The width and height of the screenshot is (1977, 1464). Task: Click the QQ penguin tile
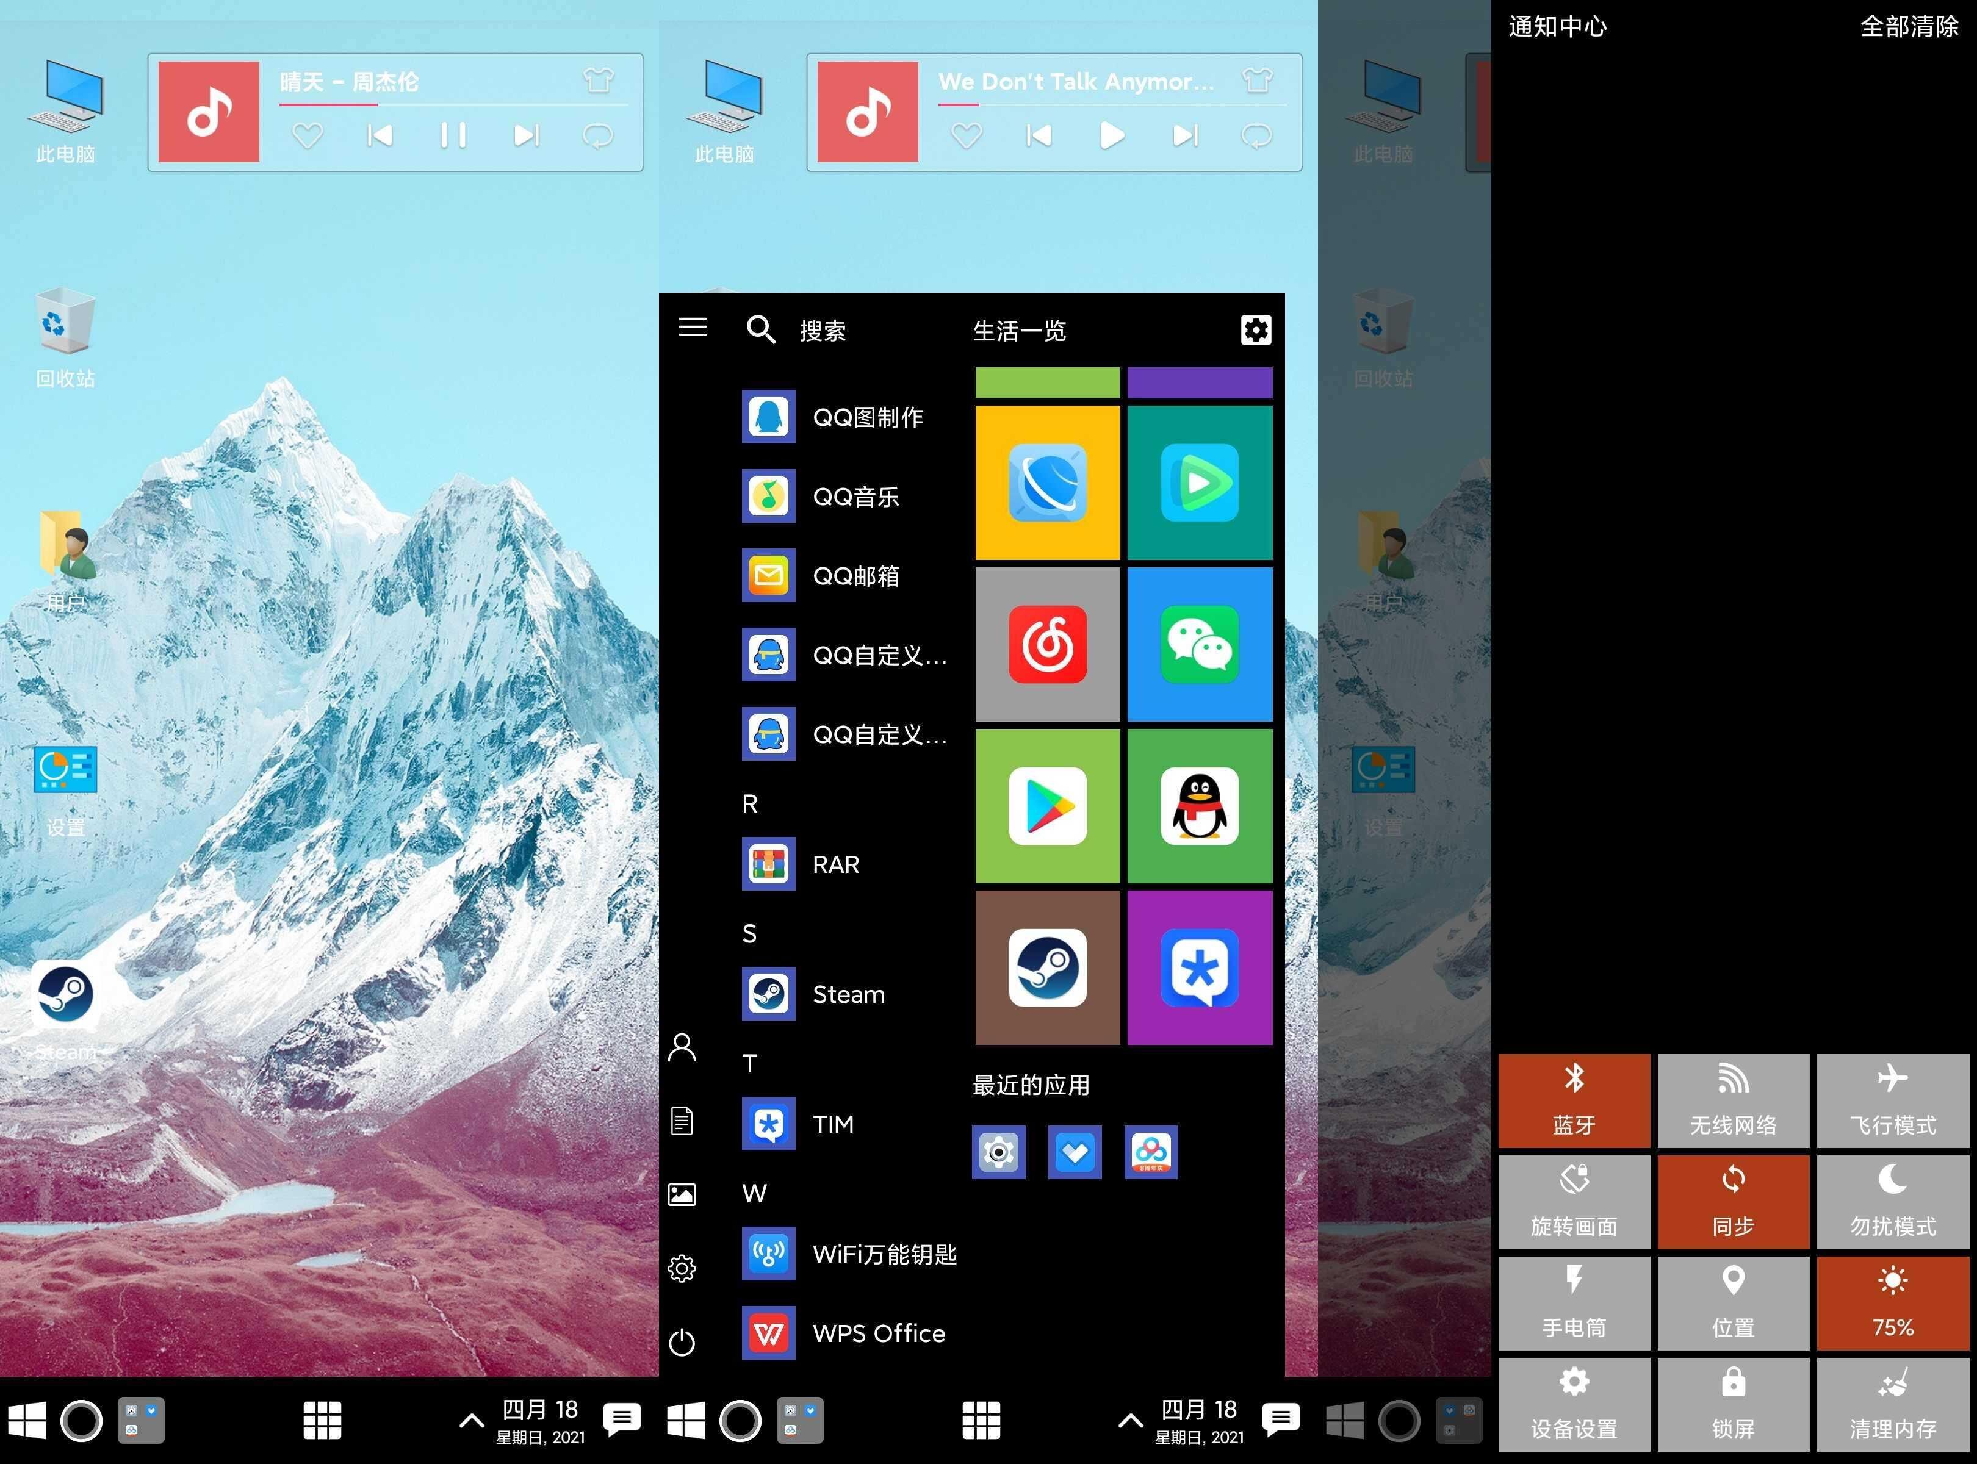point(1200,806)
